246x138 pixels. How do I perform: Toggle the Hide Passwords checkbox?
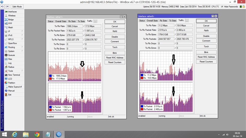[222, 6]
